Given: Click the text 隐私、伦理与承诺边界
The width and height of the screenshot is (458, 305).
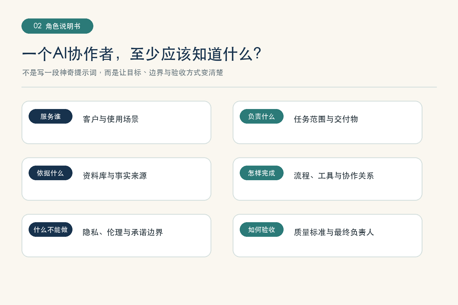Looking at the screenshot, I should click(123, 232).
